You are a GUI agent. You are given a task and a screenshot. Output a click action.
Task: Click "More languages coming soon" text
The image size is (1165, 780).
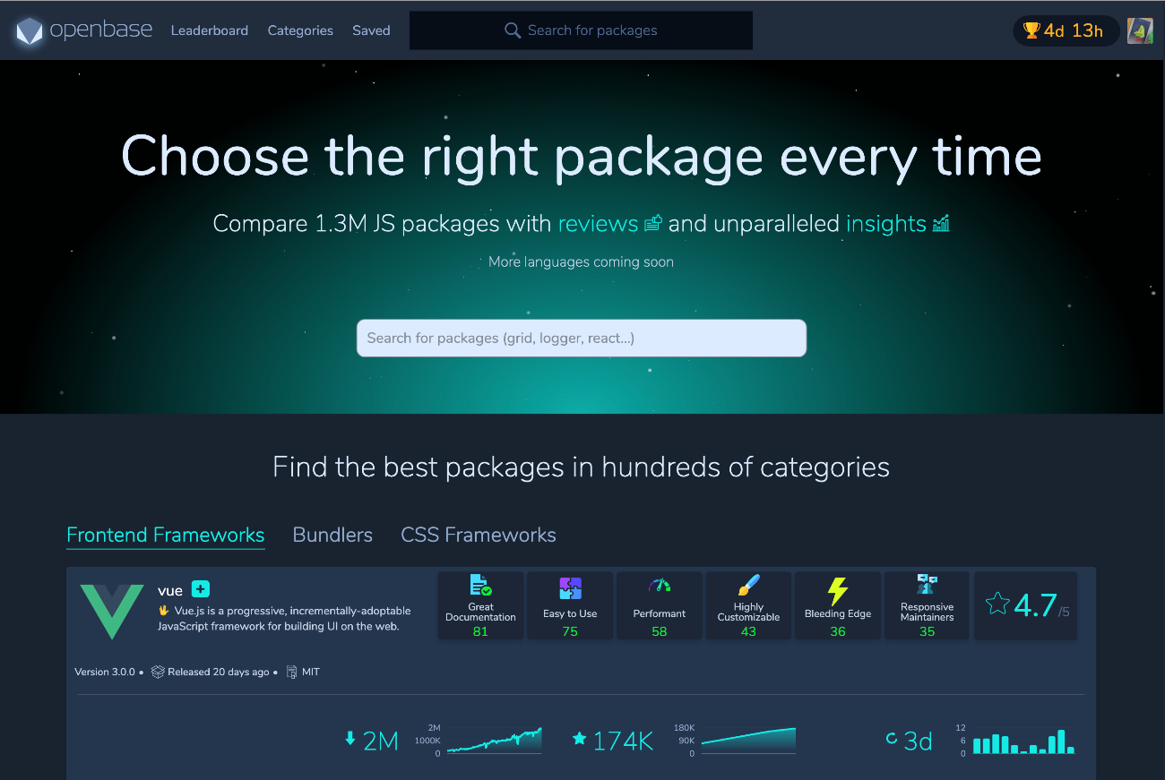coord(581,262)
